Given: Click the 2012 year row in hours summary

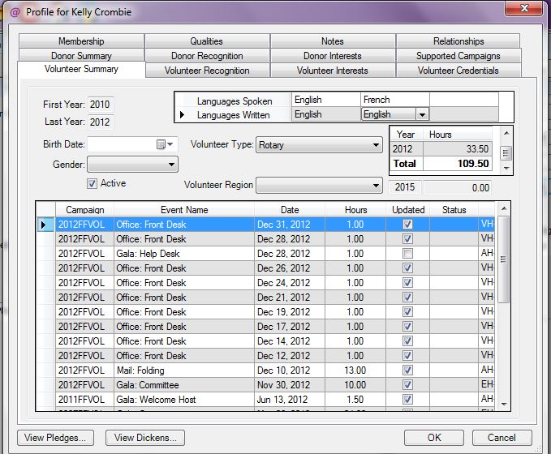Looking at the screenshot, I should [x=441, y=149].
